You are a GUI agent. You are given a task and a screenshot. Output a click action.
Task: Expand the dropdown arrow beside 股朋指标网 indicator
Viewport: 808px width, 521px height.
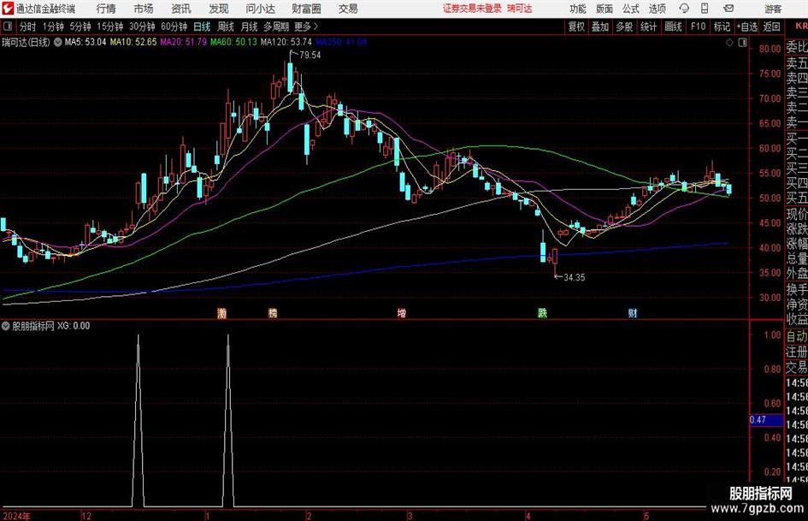pyautogui.click(x=6, y=325)
